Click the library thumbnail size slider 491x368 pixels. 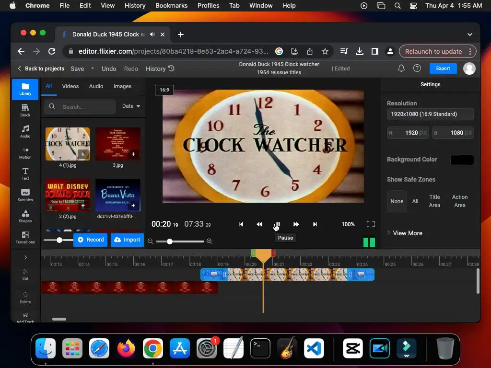pos(59,240)
